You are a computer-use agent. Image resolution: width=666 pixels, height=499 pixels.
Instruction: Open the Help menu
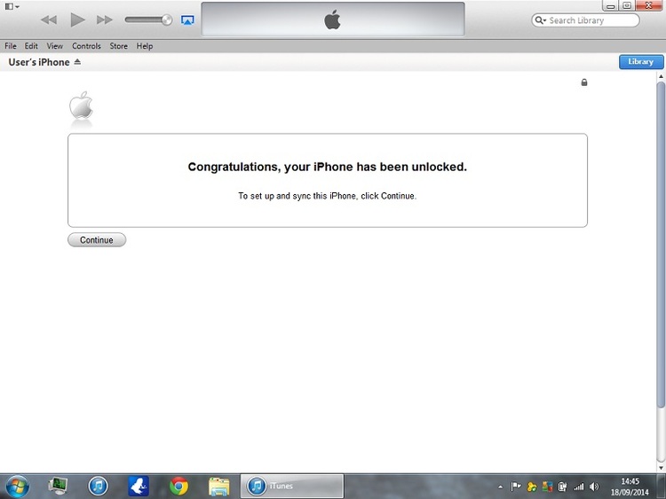[145, 46]
